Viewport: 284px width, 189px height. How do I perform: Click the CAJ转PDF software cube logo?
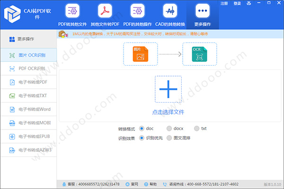(12, 14)
